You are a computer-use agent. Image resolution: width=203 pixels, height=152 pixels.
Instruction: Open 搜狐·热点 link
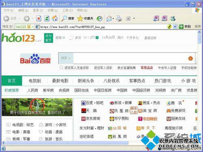149,103
